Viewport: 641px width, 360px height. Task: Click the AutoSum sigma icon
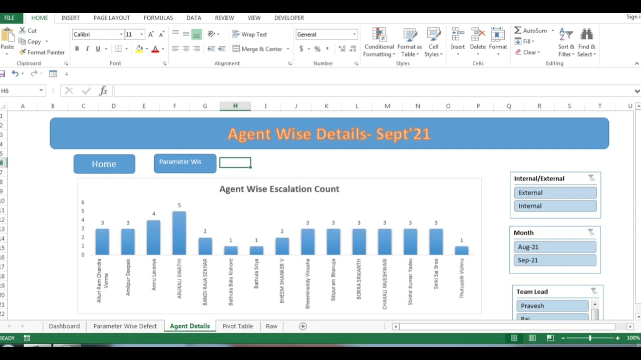[518, 30]
